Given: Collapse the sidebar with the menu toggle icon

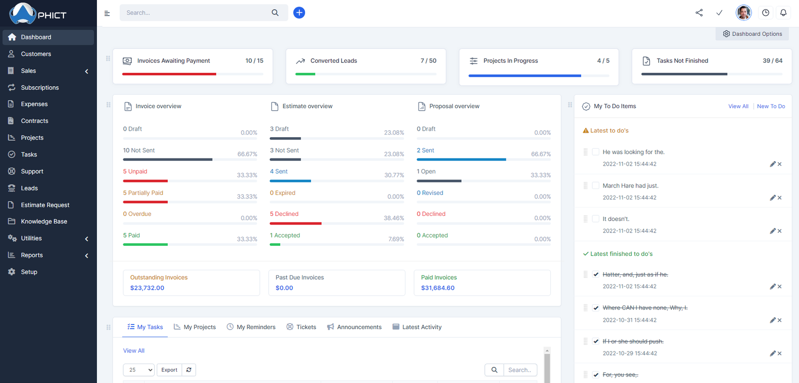Looking at the screenshot, I should pyautogui.click(x=107, y=13).
